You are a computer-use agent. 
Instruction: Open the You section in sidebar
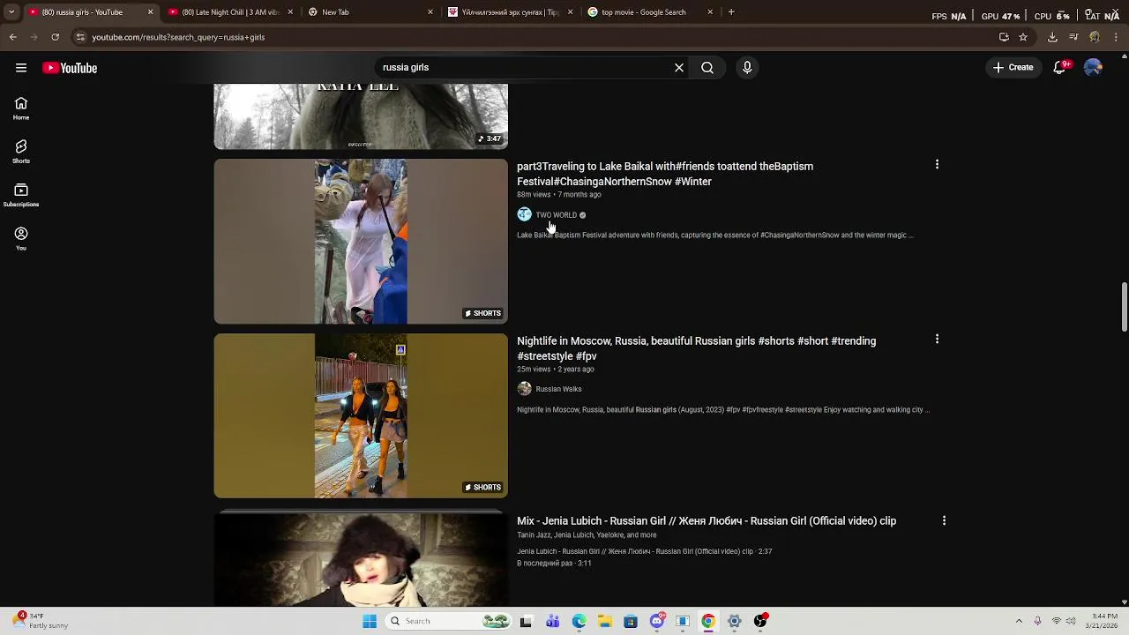click(x=21, y=238)
